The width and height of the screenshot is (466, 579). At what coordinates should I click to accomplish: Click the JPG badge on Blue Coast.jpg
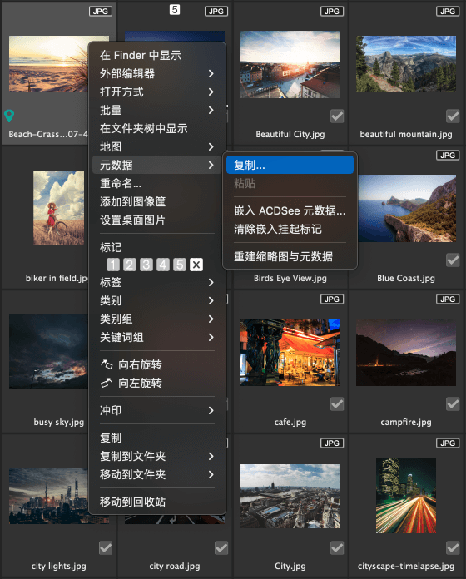pyautogui.click(x=448, y=155)
